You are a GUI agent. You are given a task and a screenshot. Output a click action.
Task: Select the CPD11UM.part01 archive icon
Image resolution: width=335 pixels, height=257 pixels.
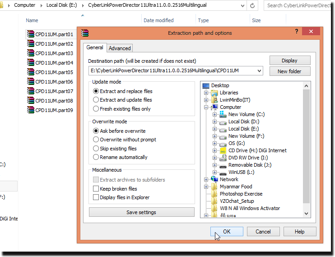(31, 34)
